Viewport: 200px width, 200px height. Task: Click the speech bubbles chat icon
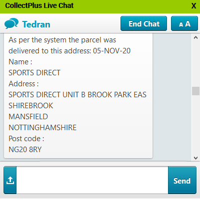coord(11,23)
